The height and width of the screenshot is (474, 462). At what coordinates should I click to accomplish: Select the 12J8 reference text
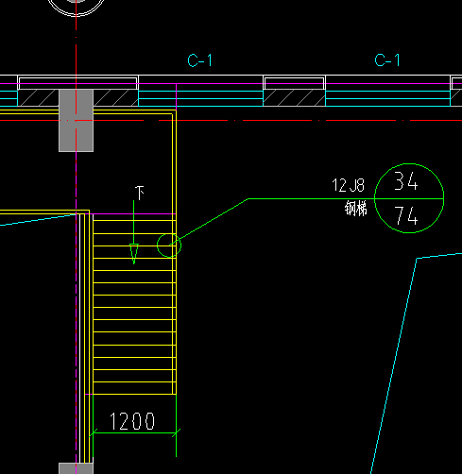348,185
